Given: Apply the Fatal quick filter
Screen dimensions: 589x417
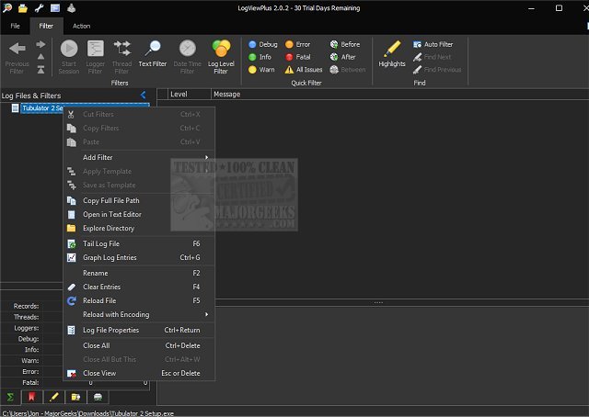Looking at the screenshot, I should [x=297, y=57].
